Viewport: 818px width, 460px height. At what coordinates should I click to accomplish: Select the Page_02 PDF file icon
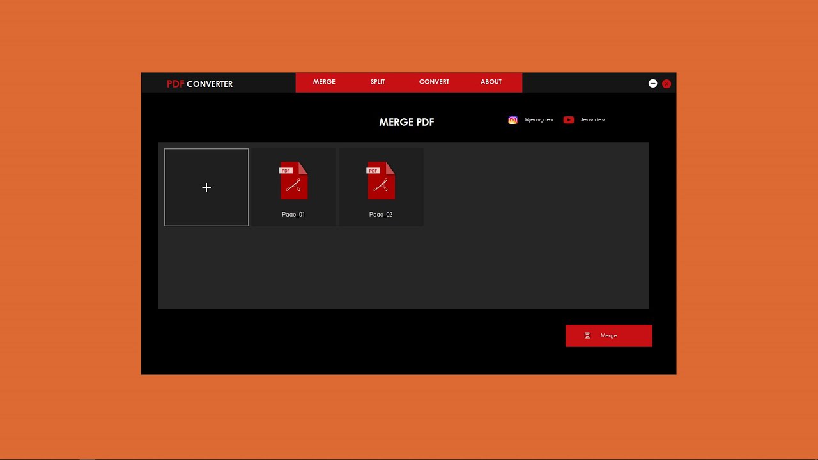tap(381, 180)
